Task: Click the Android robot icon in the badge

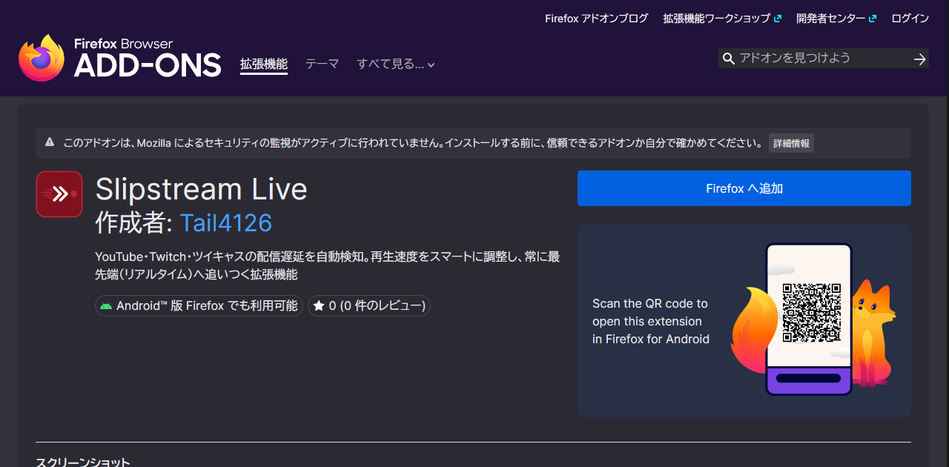Action: (x=106, y=306)
